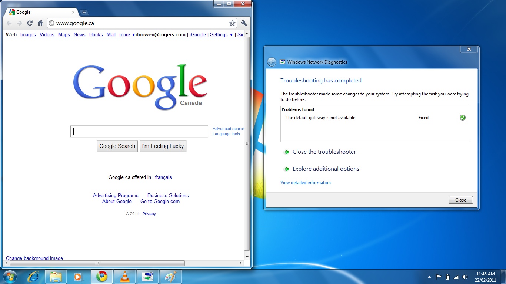Image resolution: width=506 pixels, height=284 pixels.
Task: Switch to Chrome via taskbar icon
Action: click(102, 277)
